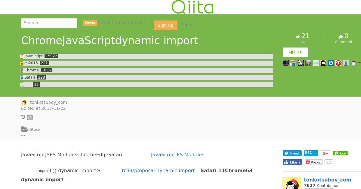
Task: Open the Safari tag icon
Action: [x=22, y=78]
